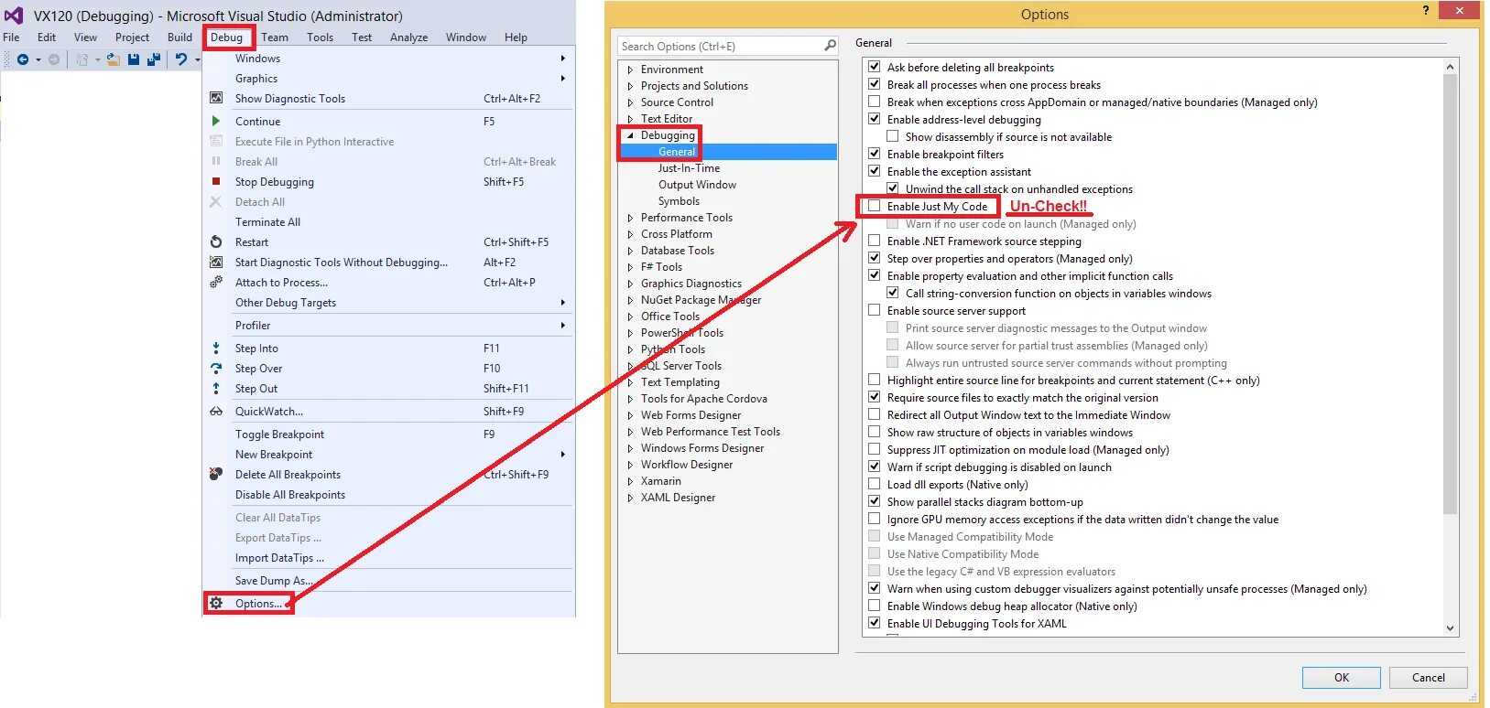Image resolution: width=1490 pixels, height=708 pixels.
Task: Expand the Database Tools node
Action: pyautogui.click(x=630, y=251)
